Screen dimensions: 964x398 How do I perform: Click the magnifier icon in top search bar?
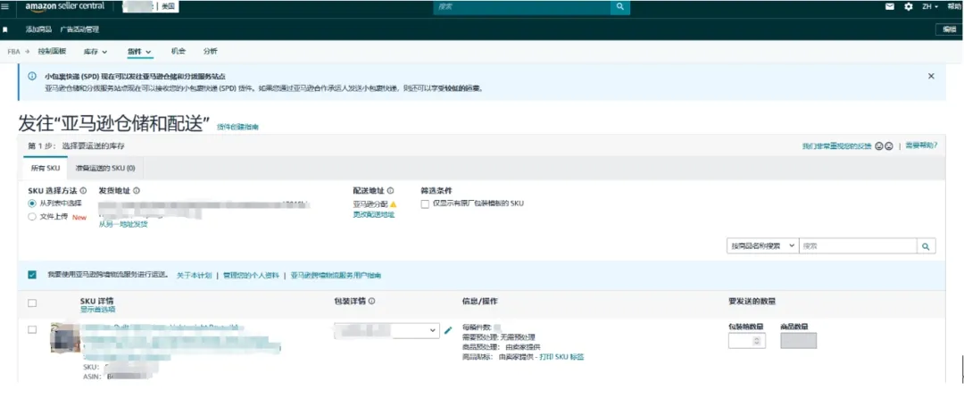[x=620, y=6]
